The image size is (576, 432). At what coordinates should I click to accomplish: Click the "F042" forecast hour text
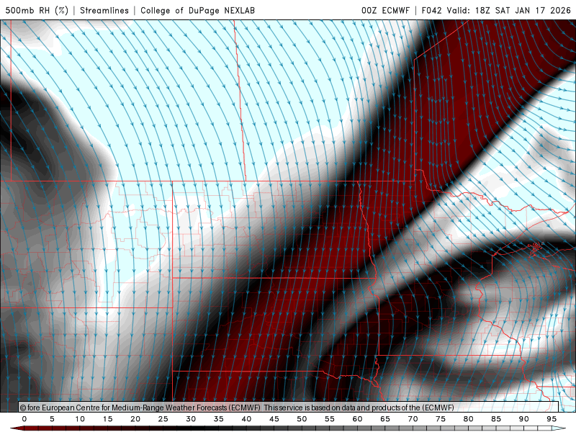[x=431, y=10]
